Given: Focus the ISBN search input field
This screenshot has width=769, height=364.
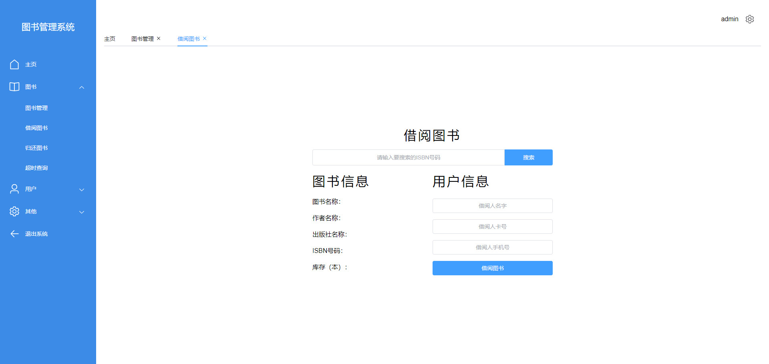Looking at the screenshot, I should pyautogui.click(x=408, y=157).
